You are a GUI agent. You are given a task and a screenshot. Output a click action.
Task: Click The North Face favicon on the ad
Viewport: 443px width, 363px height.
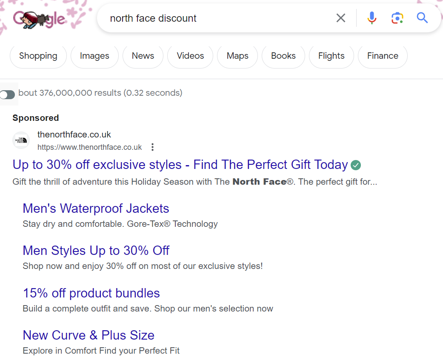[x=21, y=140]
